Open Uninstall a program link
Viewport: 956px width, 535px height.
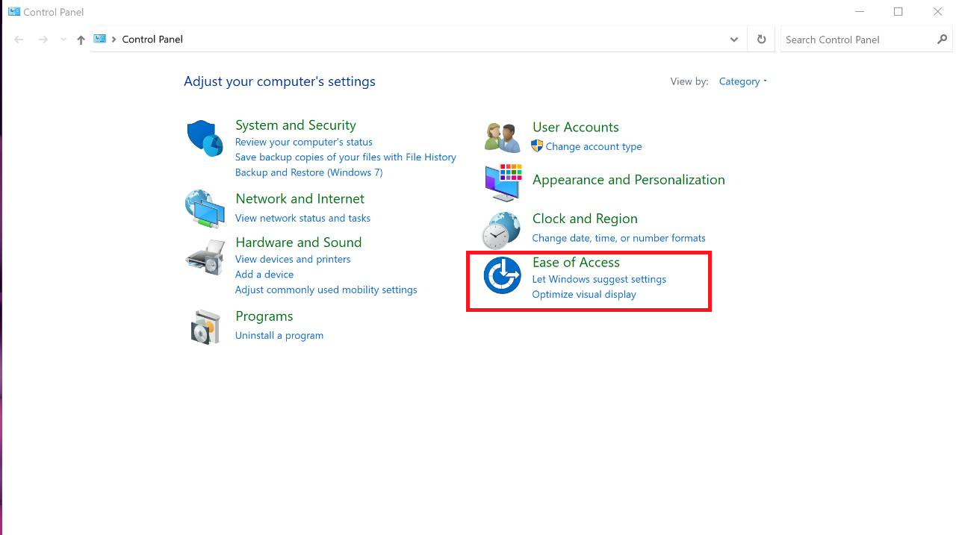click(279, 335)
